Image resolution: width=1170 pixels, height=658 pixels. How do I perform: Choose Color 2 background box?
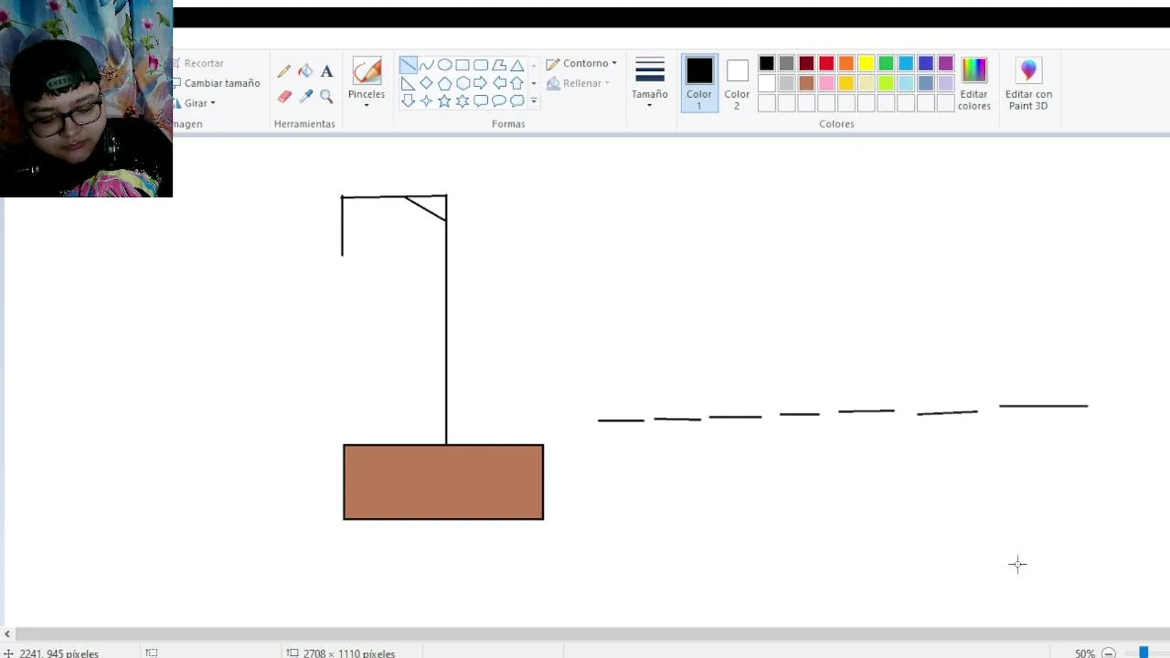click(x=737, y=82)
